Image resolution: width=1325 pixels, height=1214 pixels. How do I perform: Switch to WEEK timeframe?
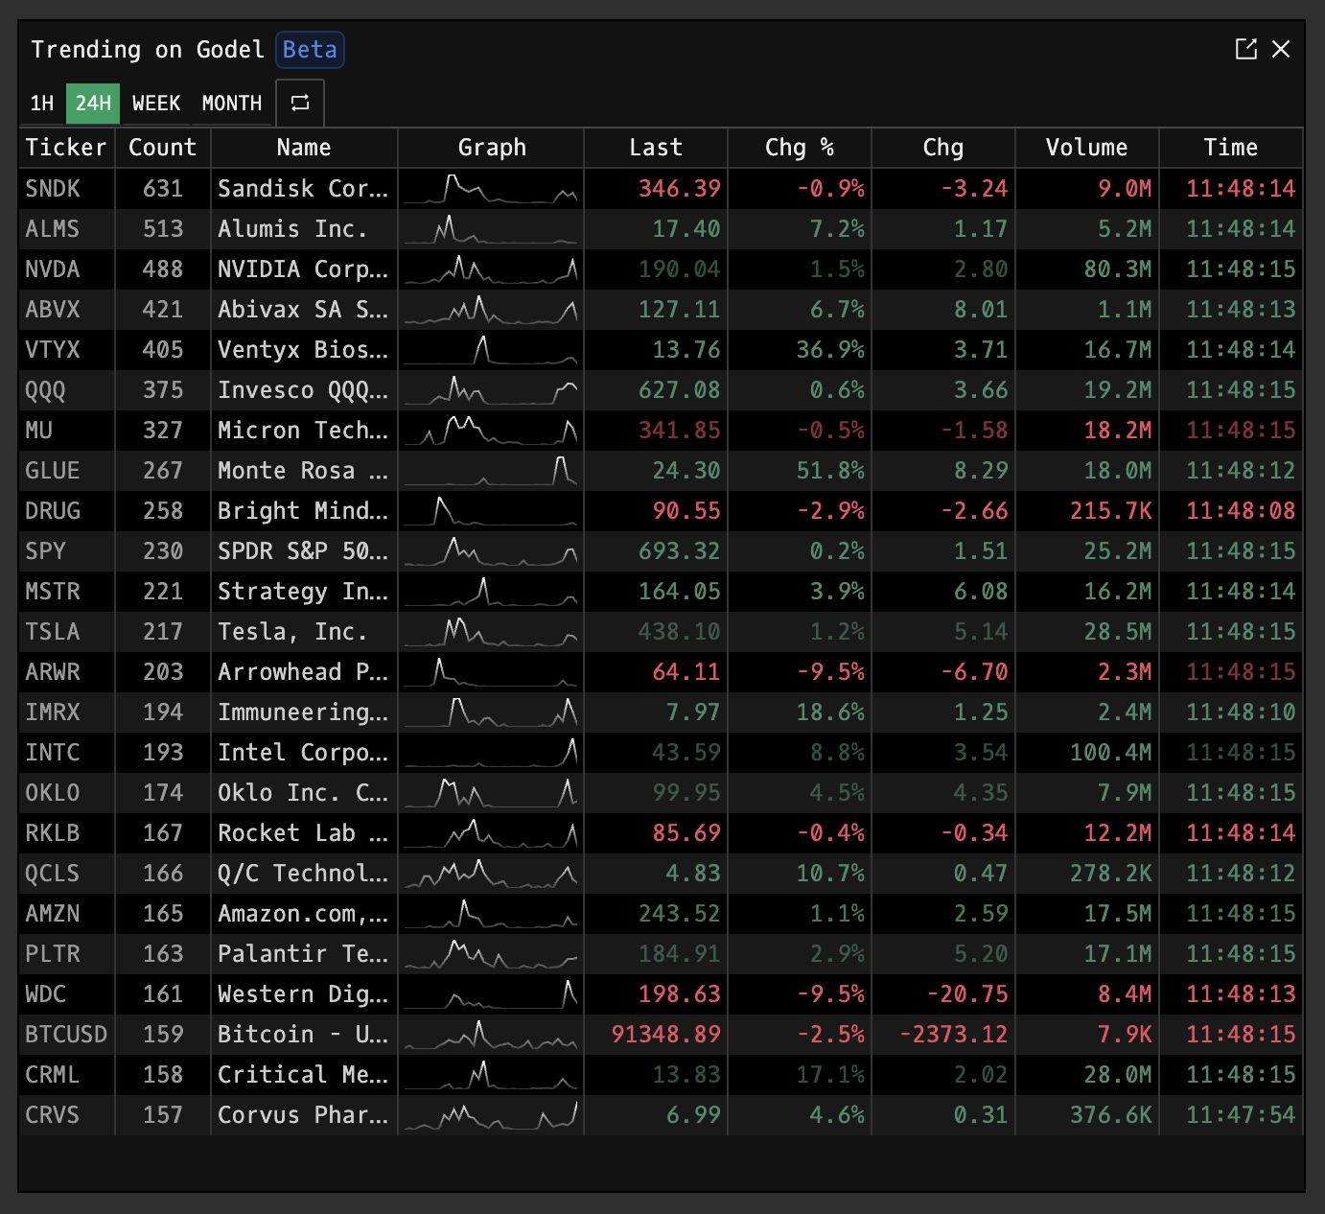pos(156,104)
